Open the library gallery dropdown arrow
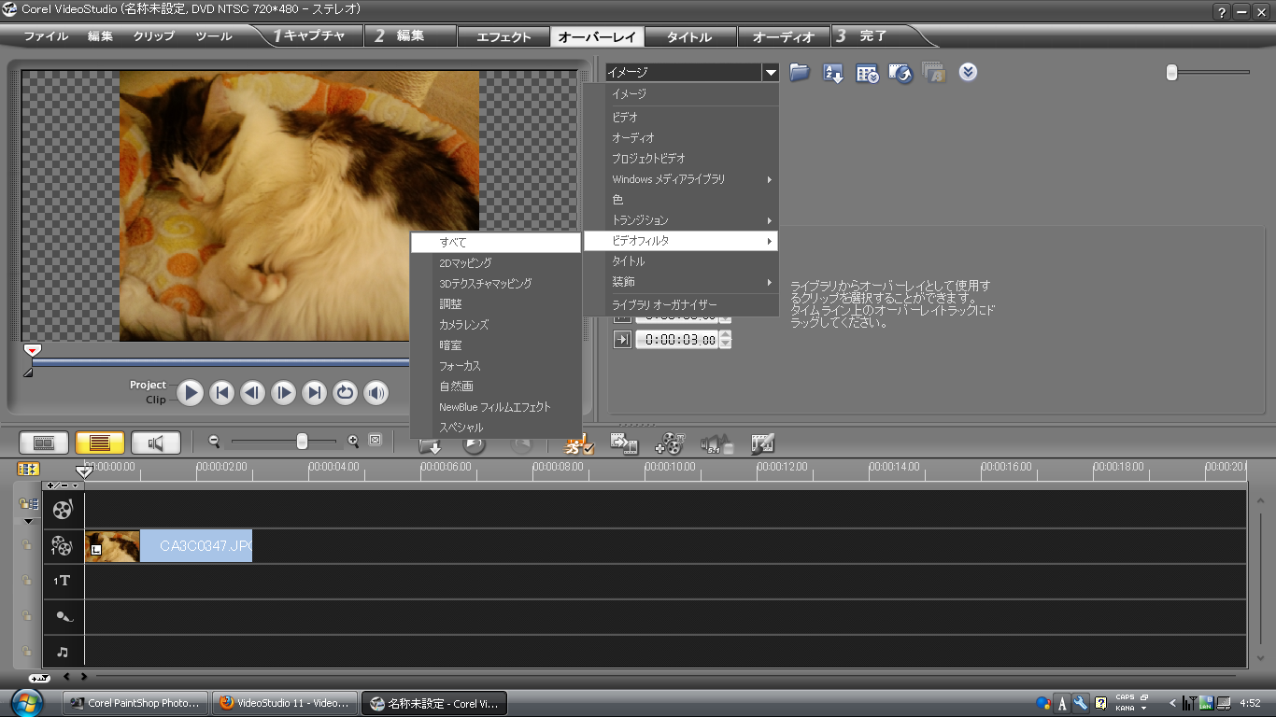Screen dimensions: 1276x717 771,72
